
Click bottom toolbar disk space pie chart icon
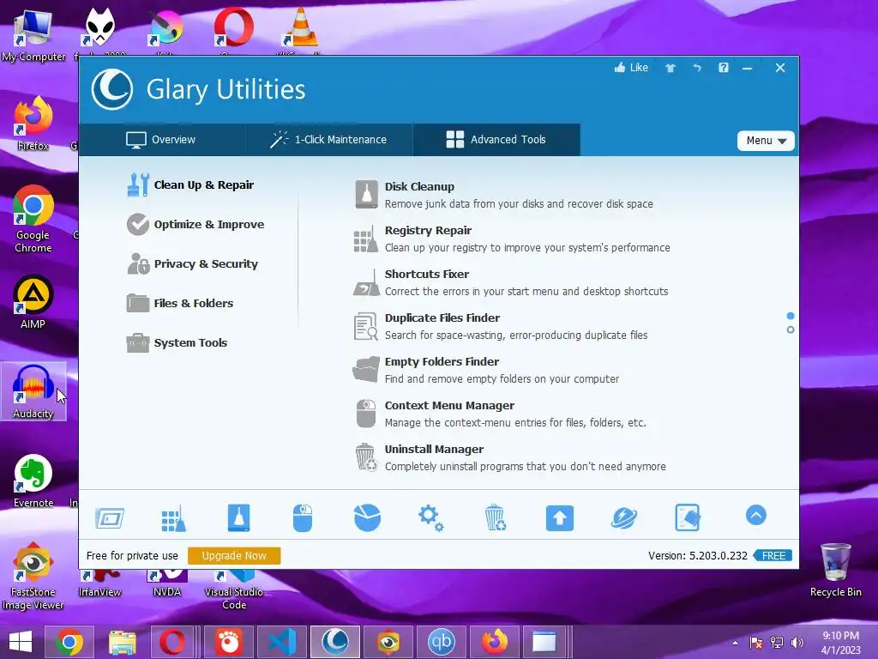pyautogui.click(x=367, y=517)
